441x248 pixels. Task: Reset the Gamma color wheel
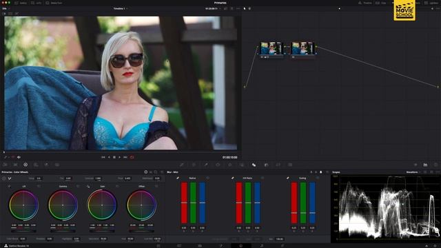[x=78, y=186]
